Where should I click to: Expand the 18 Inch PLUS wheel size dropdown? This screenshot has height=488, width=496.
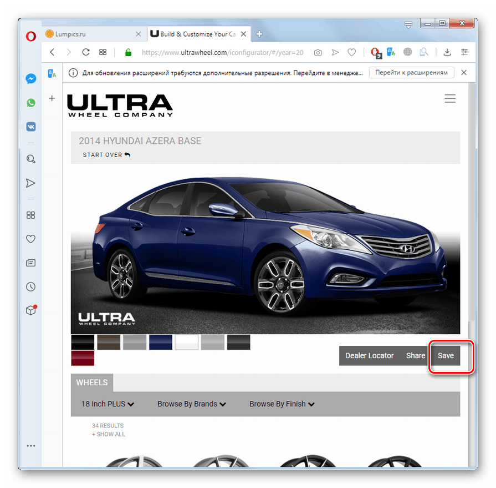[108, 404]
